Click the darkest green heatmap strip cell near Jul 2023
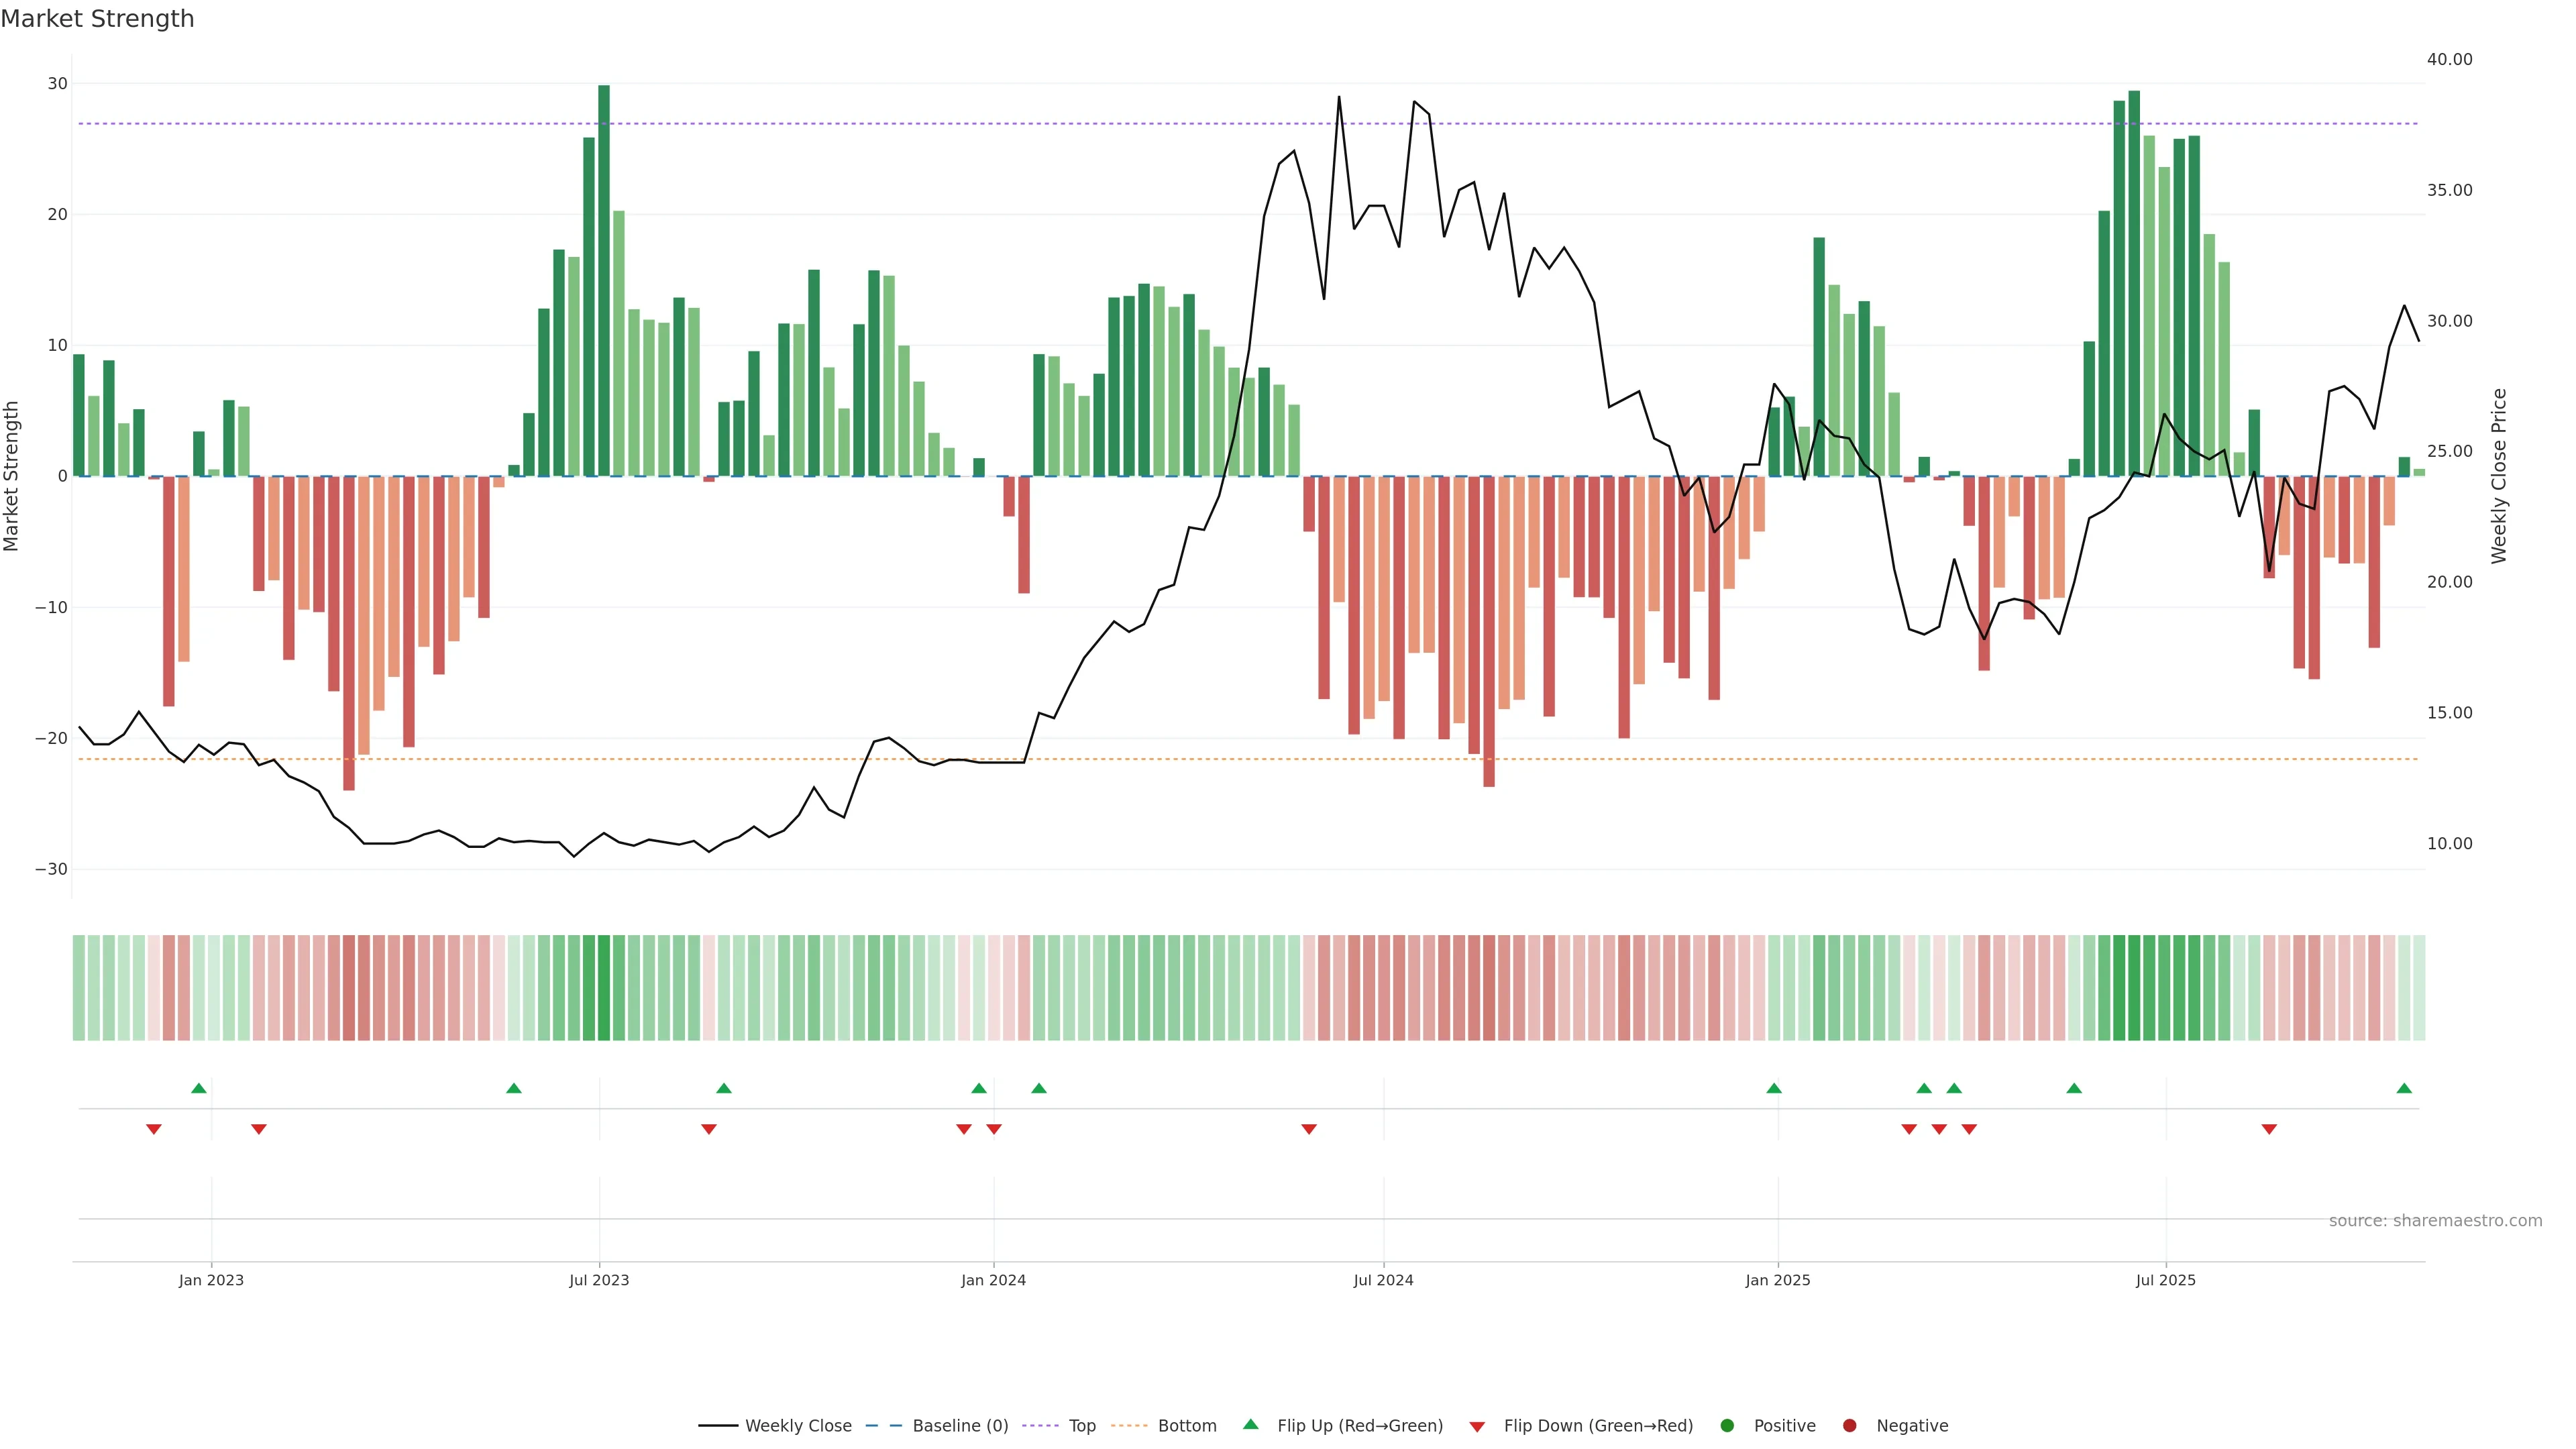The image size is (2576, 1449). 604,987
